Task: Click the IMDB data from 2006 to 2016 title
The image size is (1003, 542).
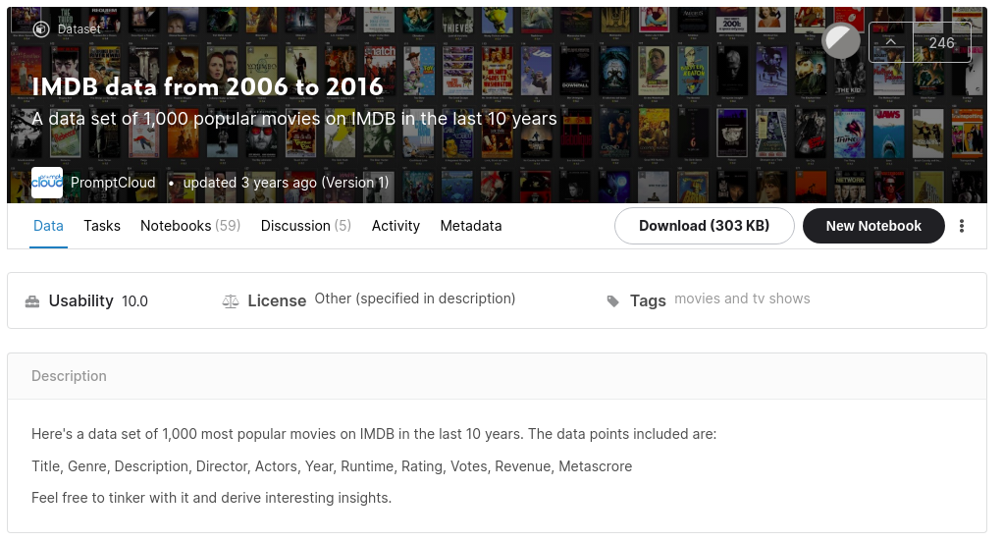Action: pos(207,86)
